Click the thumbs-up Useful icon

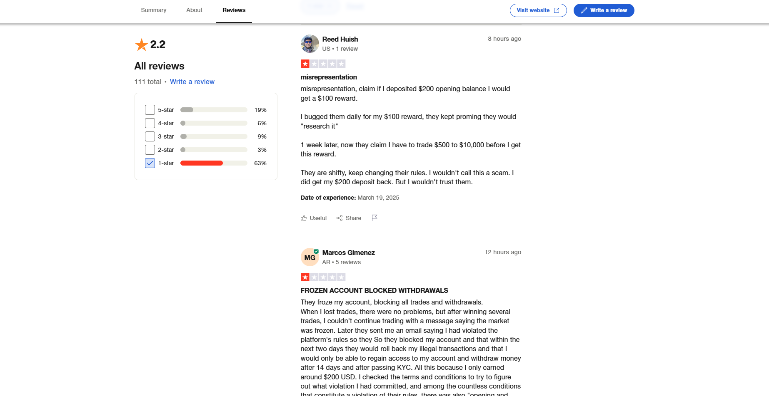click(304, 218)
